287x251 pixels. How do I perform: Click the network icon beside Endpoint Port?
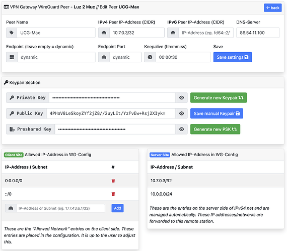[x=104, y=57]
